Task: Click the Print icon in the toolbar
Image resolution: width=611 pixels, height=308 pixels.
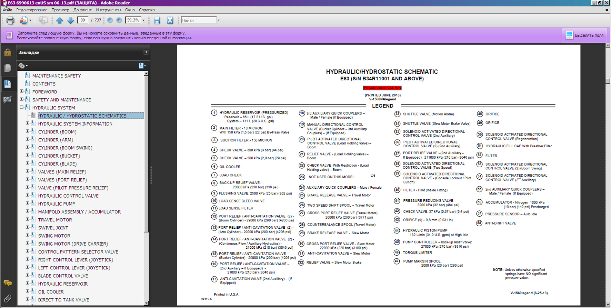Action: (10, 20)
